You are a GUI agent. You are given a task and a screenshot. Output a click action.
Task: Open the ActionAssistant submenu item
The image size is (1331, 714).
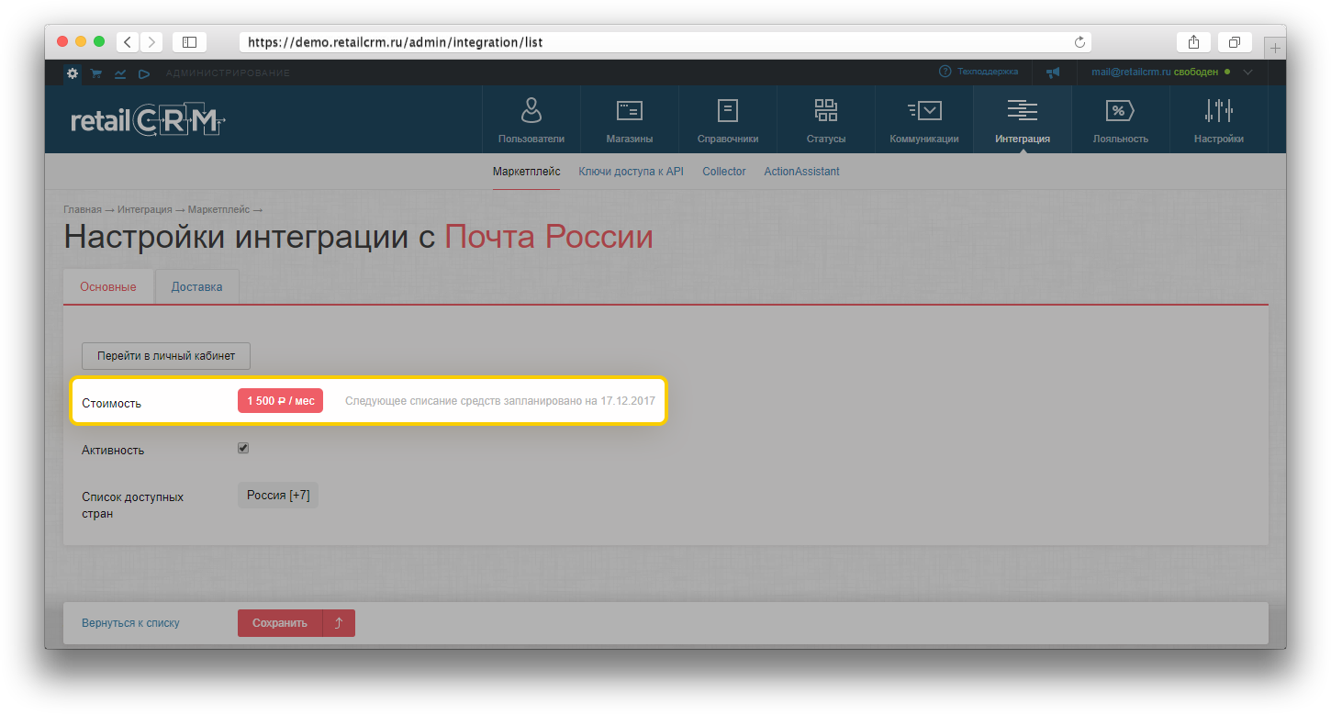coord(801,172)
